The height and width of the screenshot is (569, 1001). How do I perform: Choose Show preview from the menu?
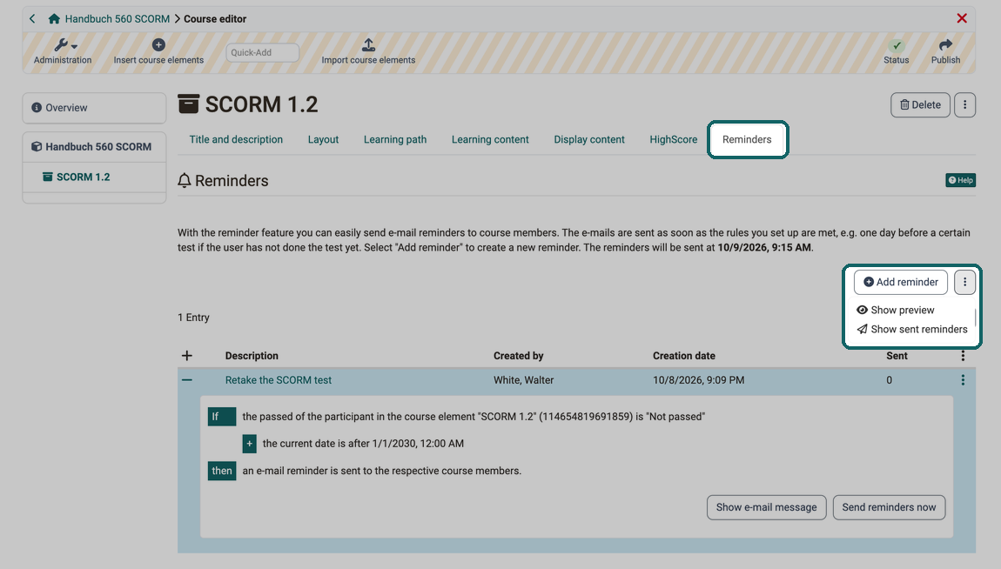pyautogui.click(x=896, y=310)
